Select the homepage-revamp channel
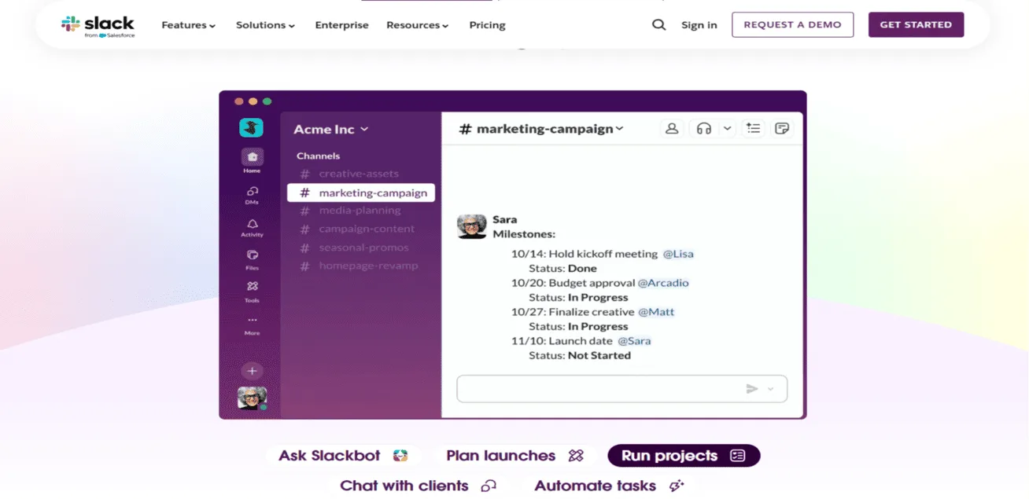The width and height of the screenshot is (1029, 499). pyautogui.click(x=360, y=266)
